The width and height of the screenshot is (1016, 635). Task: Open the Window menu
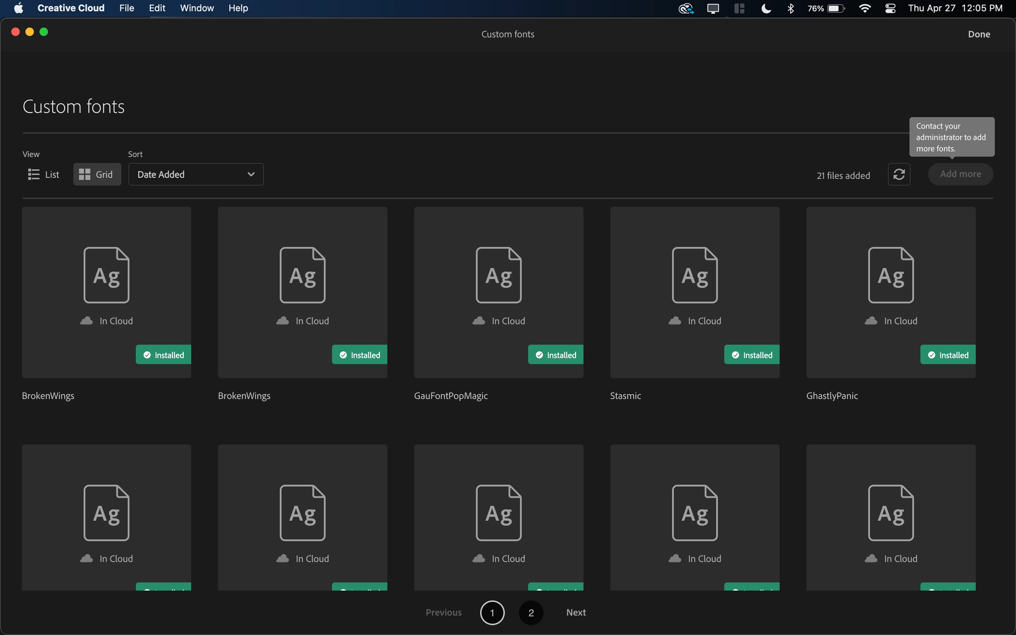(x=197, y=8)
